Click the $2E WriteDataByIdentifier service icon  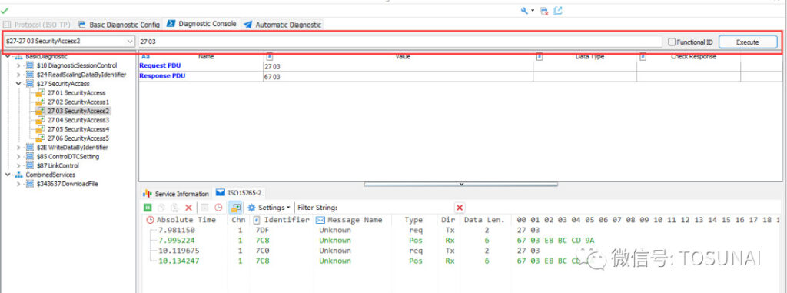30,147
